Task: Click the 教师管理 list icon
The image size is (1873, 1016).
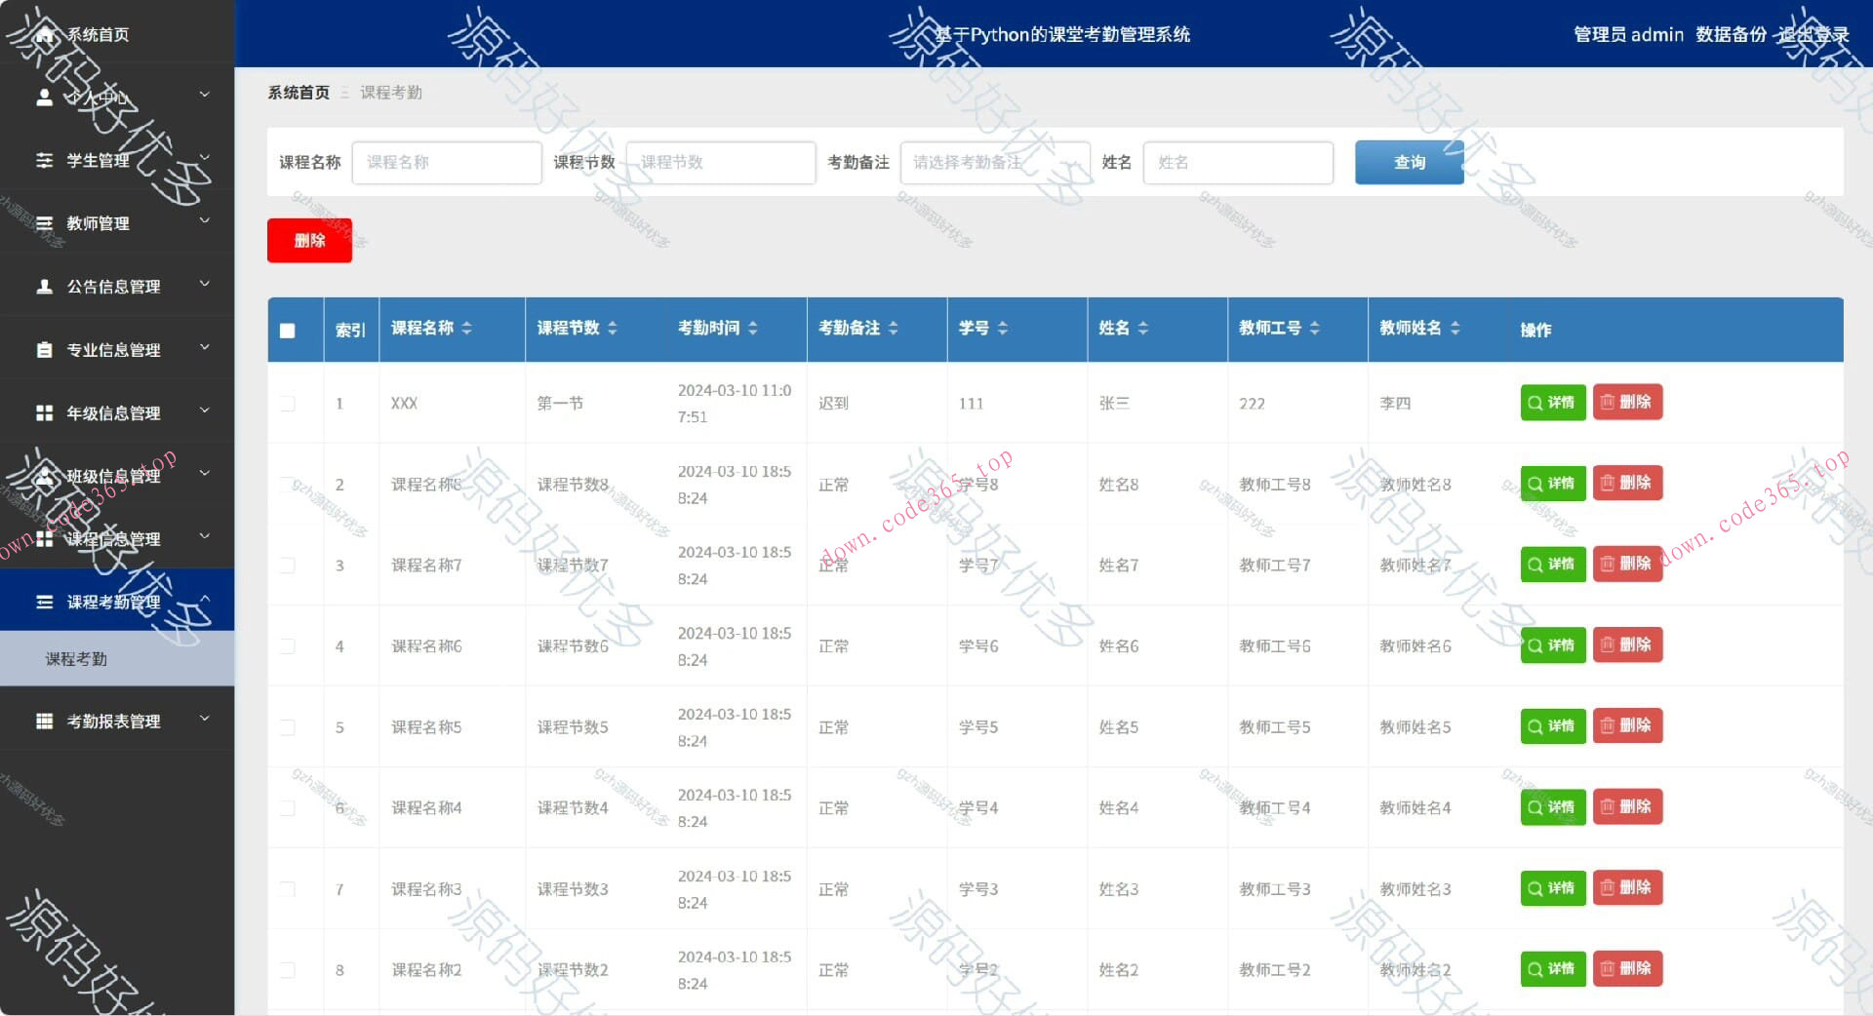Action: tap(43, 223)
